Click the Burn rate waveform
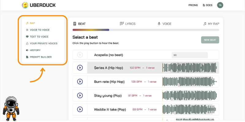This screenshot has width=245, height=122. pyautogui.click(x=190, y=81)
